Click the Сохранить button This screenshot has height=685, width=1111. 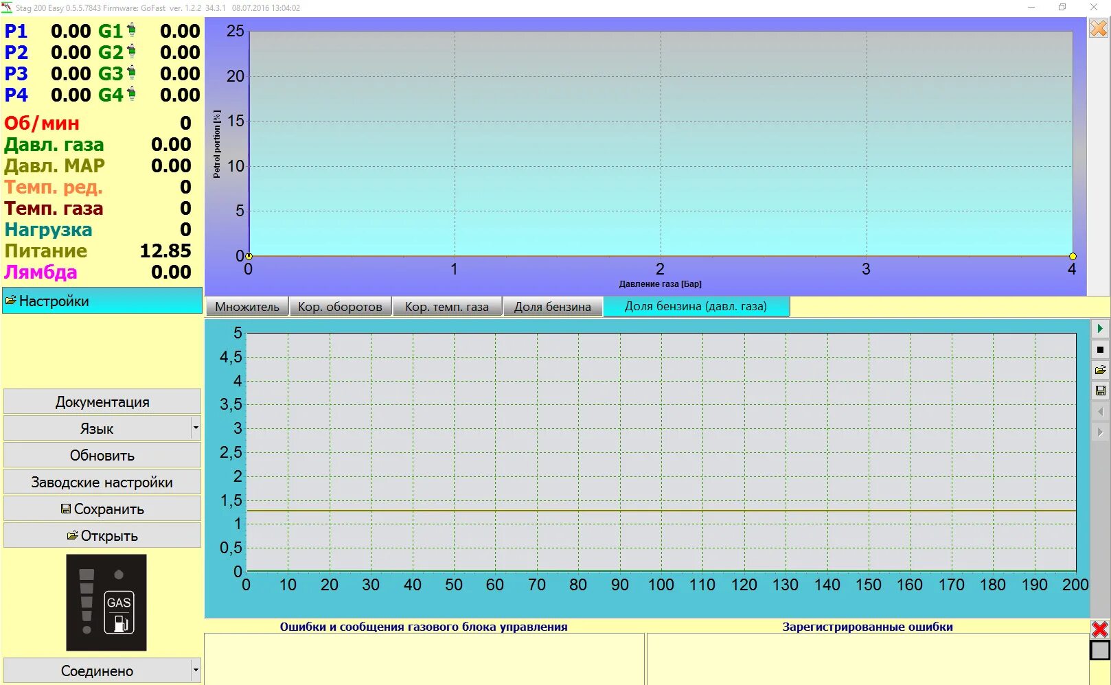(102, 509)
